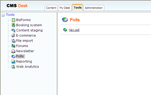Select File import tree item
This screenshot has width=151, height=95.
[24, 41]
